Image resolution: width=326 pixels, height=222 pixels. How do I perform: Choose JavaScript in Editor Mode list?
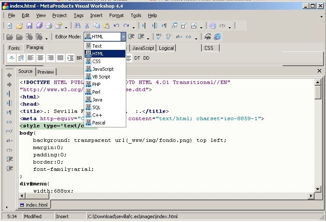(x=105, y=69)
